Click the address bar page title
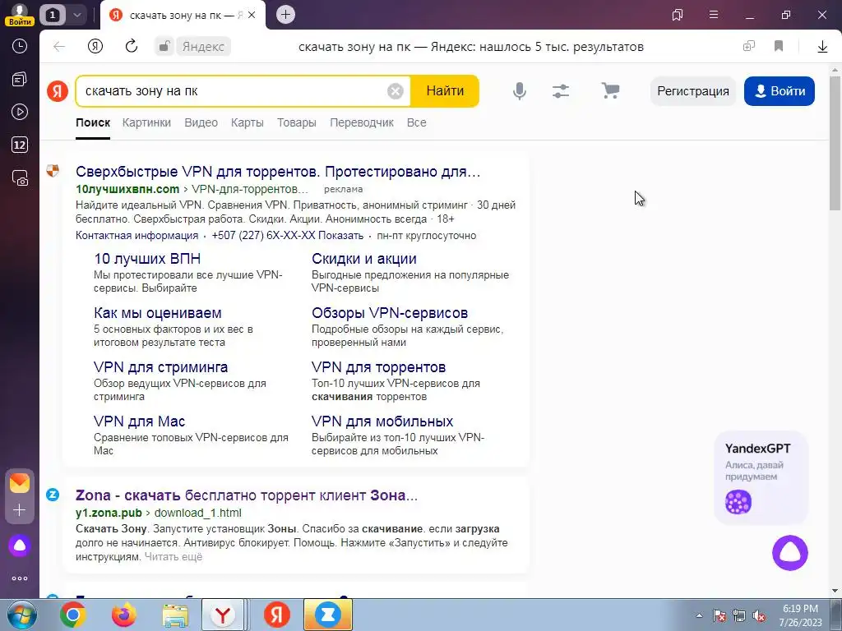This screenshot has height=631, width=842. [x=471, y=47]
